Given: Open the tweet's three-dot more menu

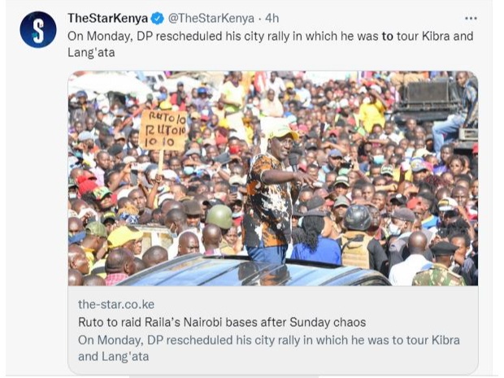Looking at the screenshot, I should (471, 19).
